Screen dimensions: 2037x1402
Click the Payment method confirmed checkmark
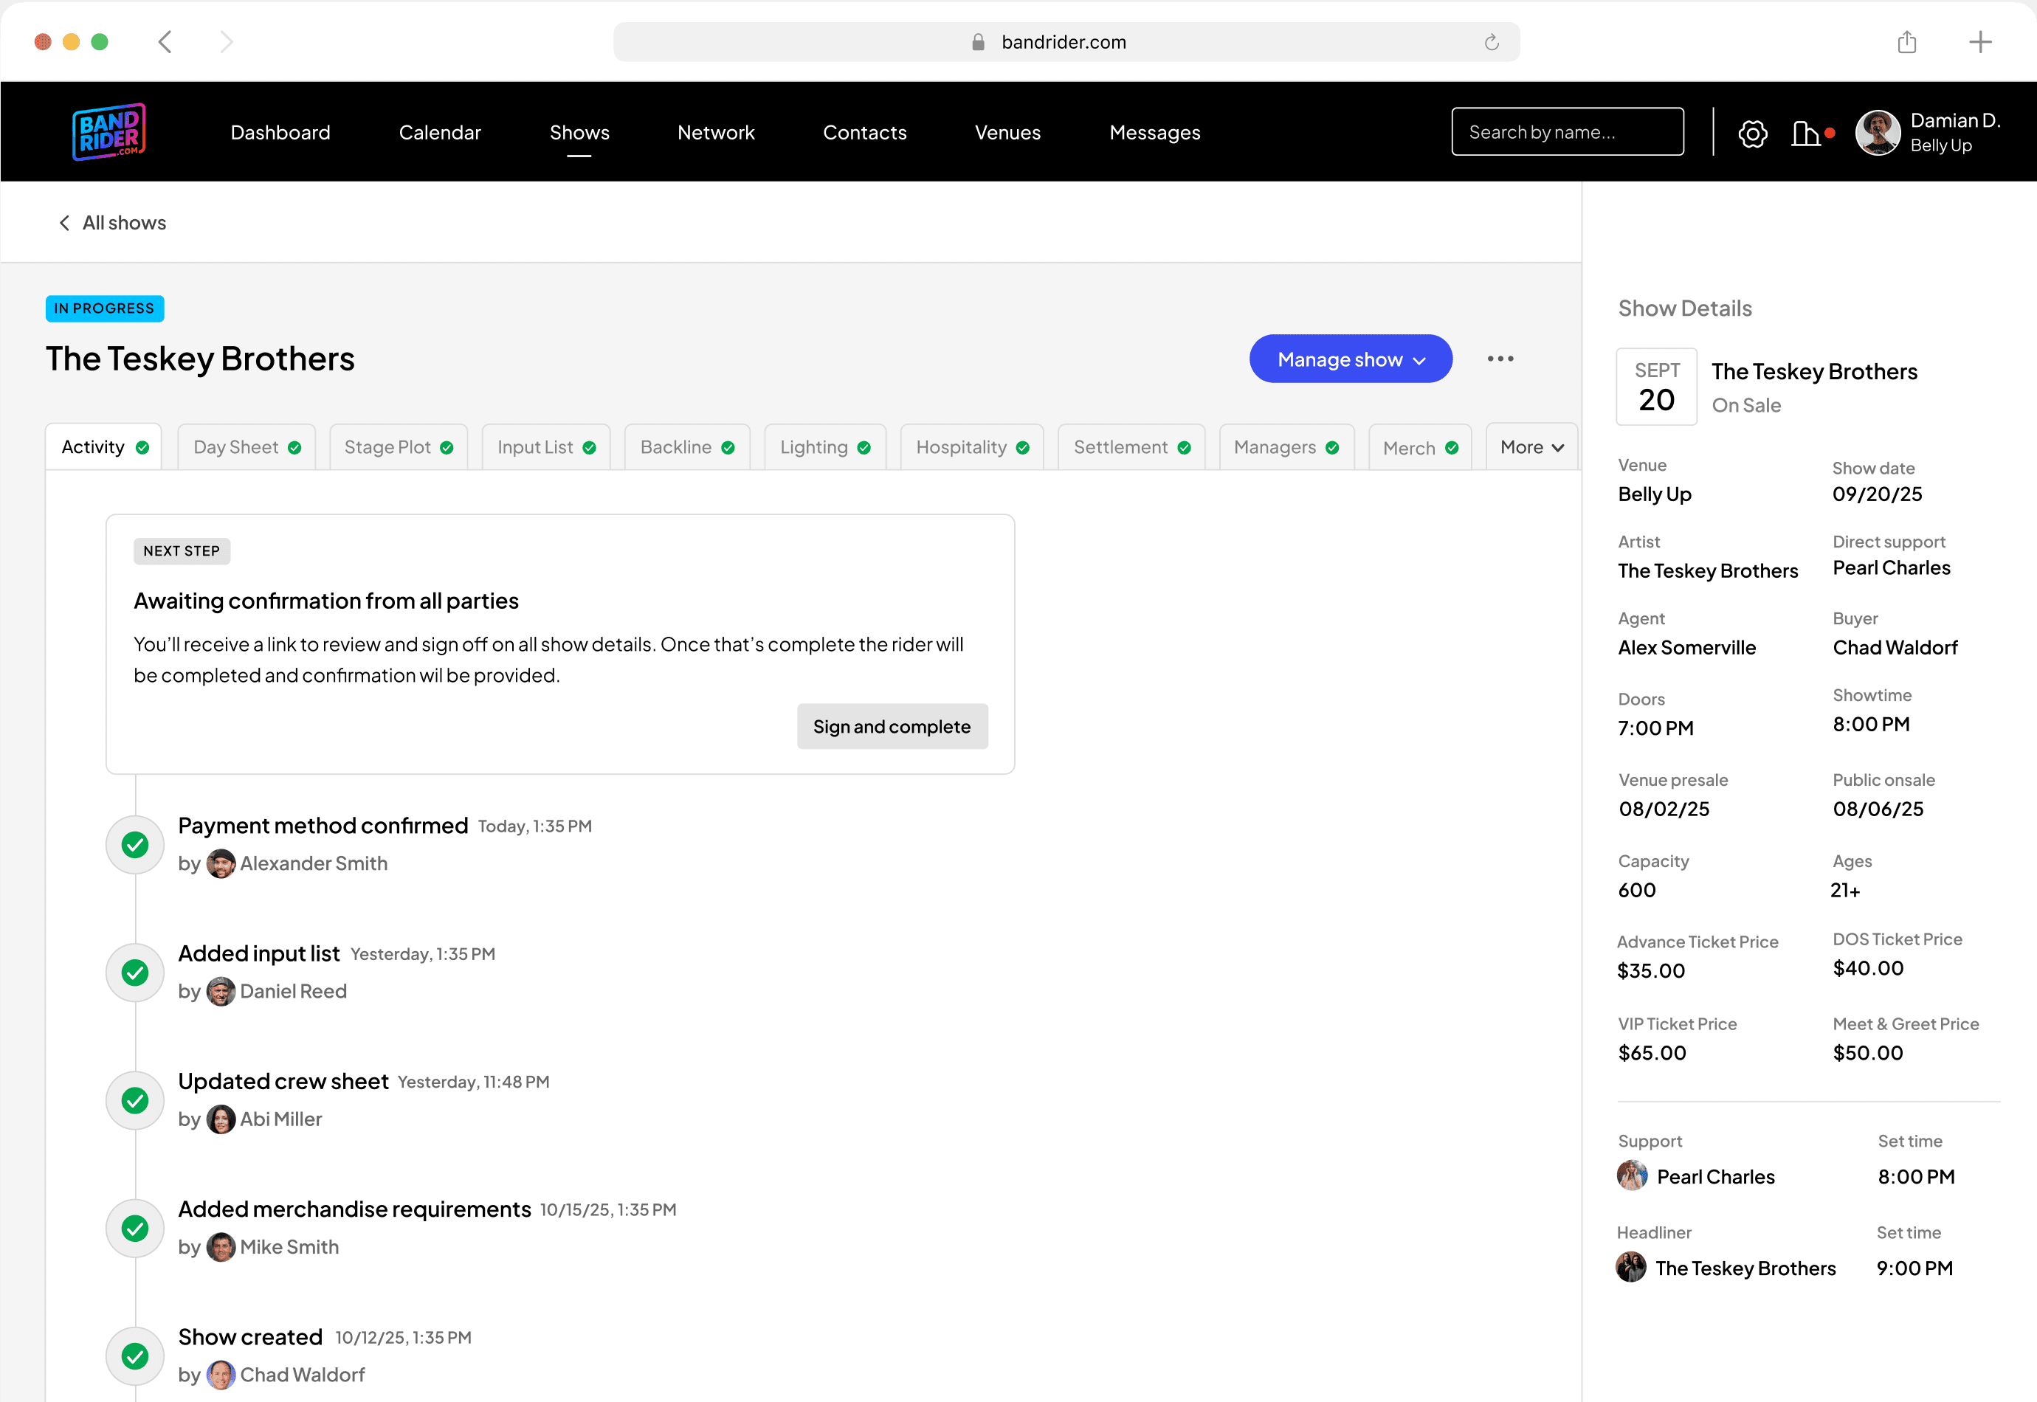click(x=135, y=845)
